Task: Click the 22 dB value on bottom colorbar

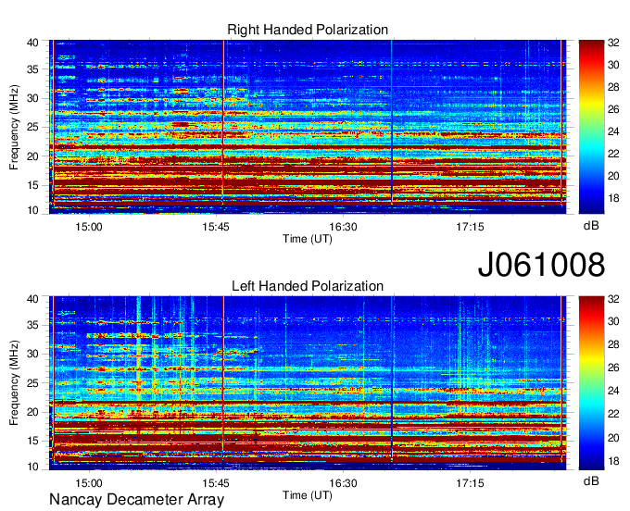Action: 613,414
